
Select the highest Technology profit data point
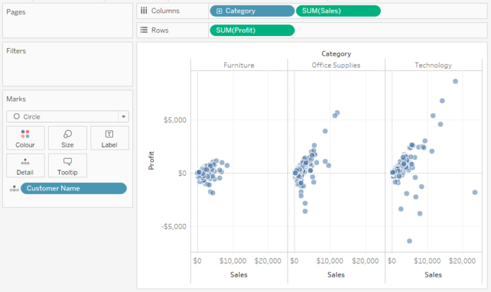455,81
